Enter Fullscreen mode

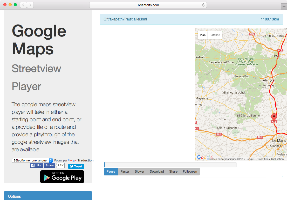click(190, 172)
